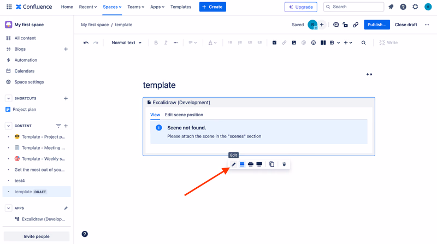Click in the Search field
Image resolution: width=437 pixels, height=244 pixels.
[353, 7]
